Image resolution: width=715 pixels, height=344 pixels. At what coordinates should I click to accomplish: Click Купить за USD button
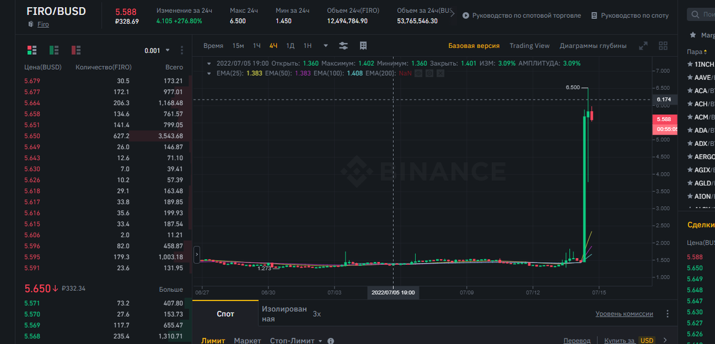[x=630, y=341]
